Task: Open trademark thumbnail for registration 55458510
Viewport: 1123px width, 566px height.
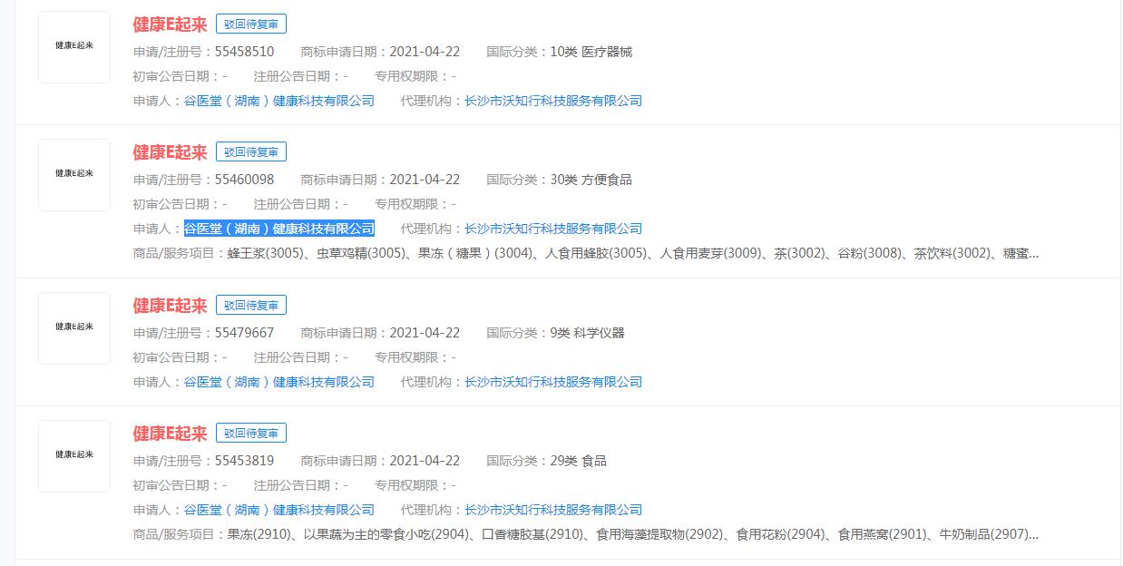Action: 74,47
